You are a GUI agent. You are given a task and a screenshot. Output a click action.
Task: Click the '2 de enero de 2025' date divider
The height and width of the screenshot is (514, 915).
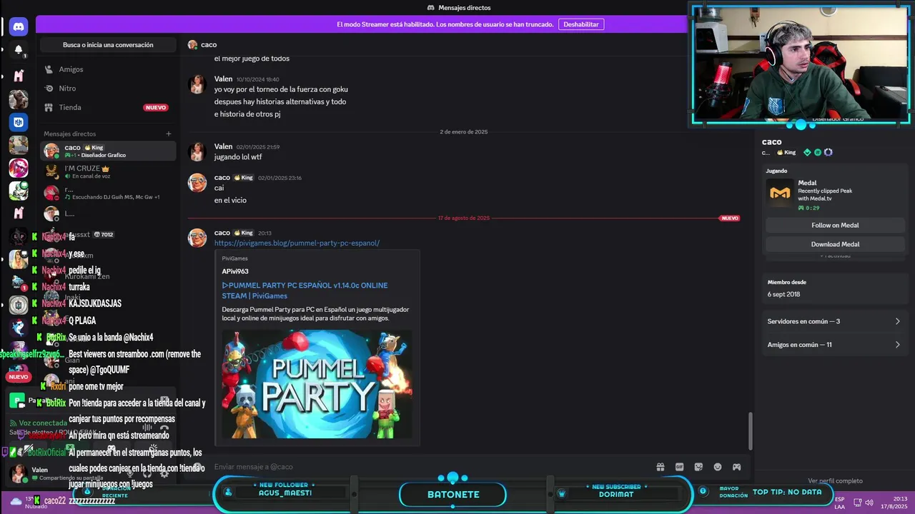[464, 131]
